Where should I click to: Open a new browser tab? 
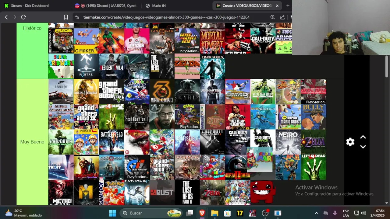[x=288, y=5]
